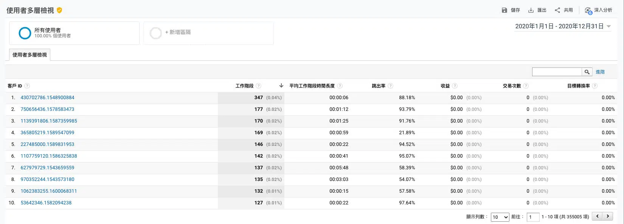This screenshot has height=224, width=624.
Task: Go to next page arrow
Action: (608, 216)
